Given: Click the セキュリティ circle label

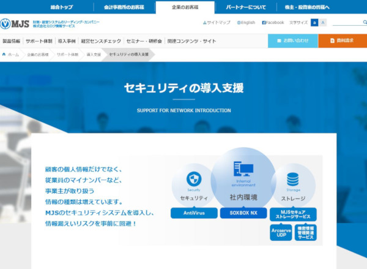Looking at the screenshot, I should pos(194,198).
